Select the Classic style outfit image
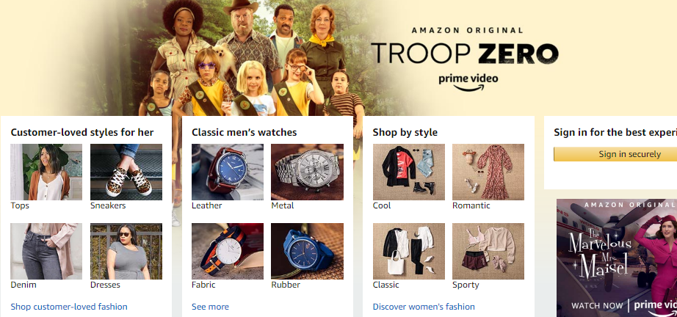This screenshot has height=317, width=677. 409,251
